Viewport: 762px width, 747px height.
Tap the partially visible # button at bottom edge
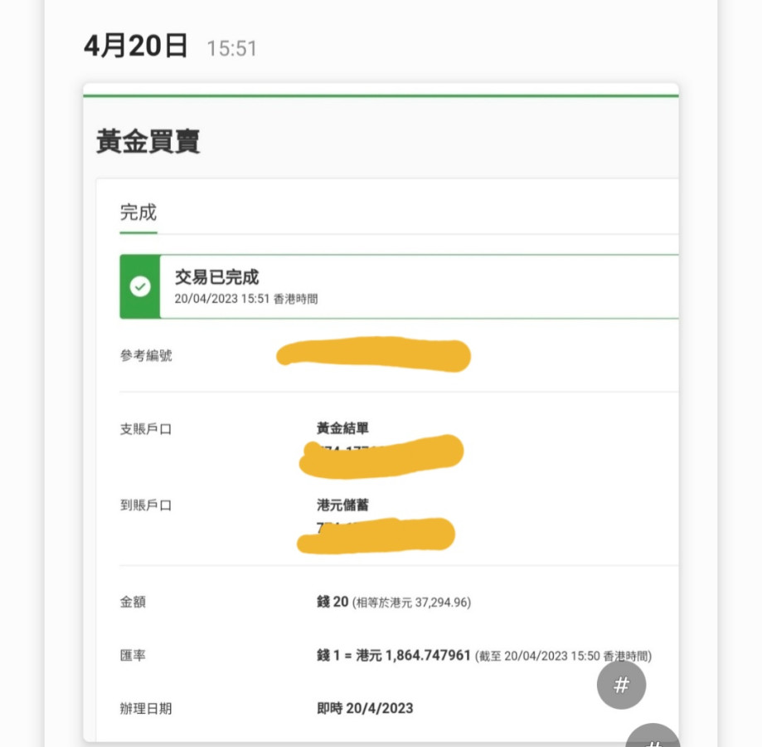coord(653,737)
